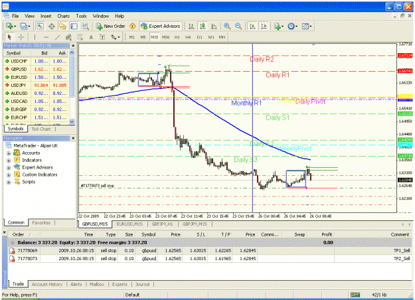
Task: Switch to bar chart display
Action: pyautogui.click(x=191, y=26)
